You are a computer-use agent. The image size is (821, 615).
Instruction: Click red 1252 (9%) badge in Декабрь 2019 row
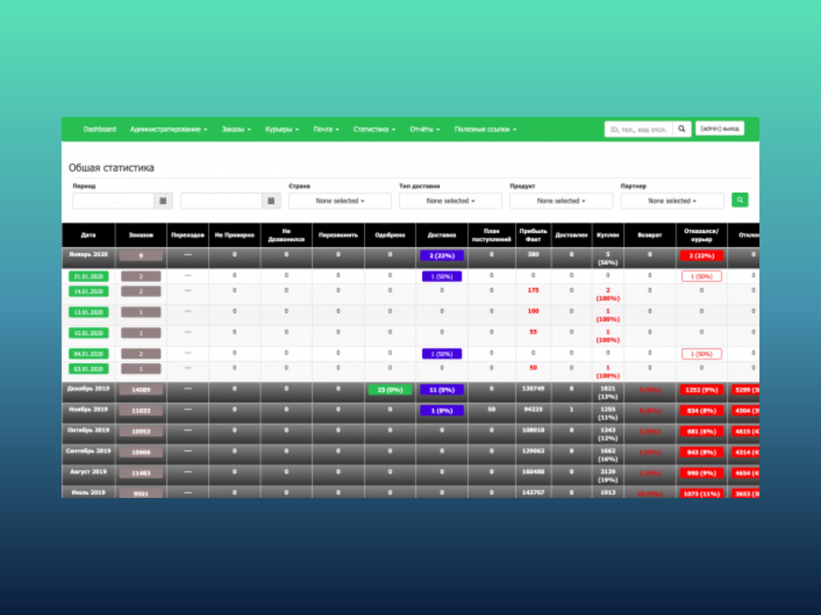click(x=702, y=390)
